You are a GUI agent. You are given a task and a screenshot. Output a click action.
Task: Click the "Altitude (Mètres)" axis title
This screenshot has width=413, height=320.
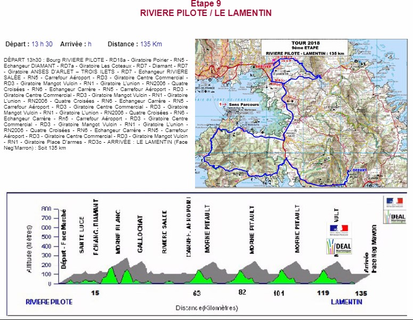point(29,249)
